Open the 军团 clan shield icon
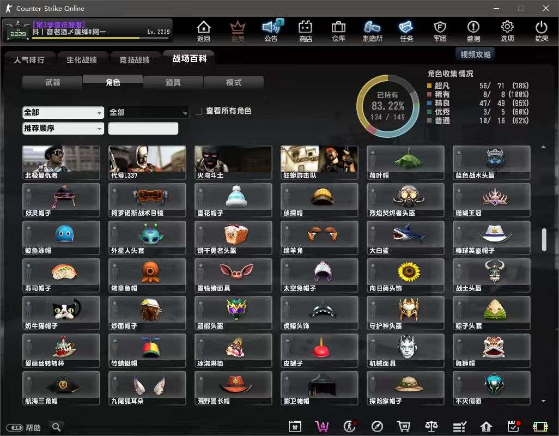Screen dimensions: 559x436 tap(440, 31)
